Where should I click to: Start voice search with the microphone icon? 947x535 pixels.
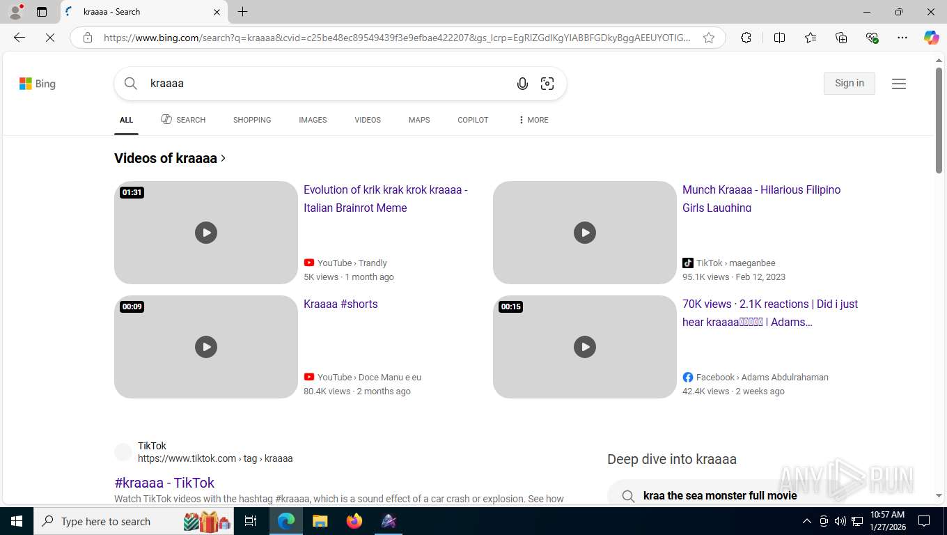[x=522, y=84]
